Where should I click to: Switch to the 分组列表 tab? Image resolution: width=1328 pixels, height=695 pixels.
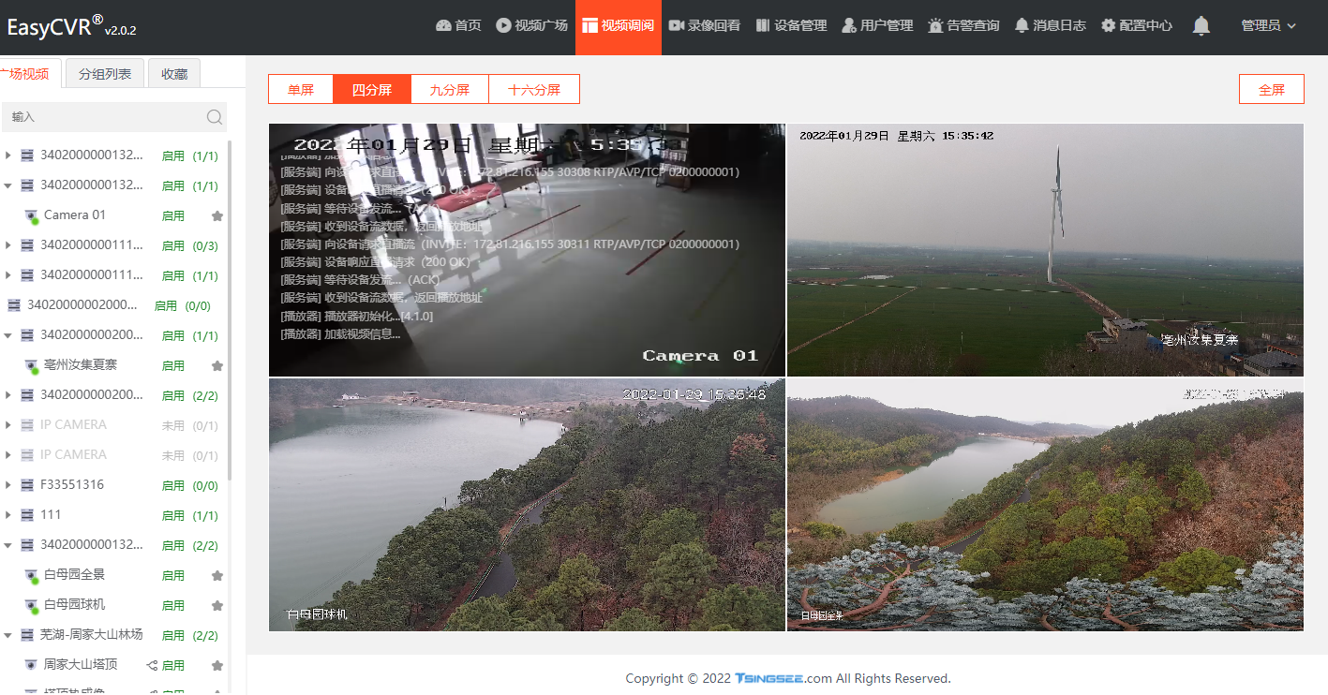point(105,74)
